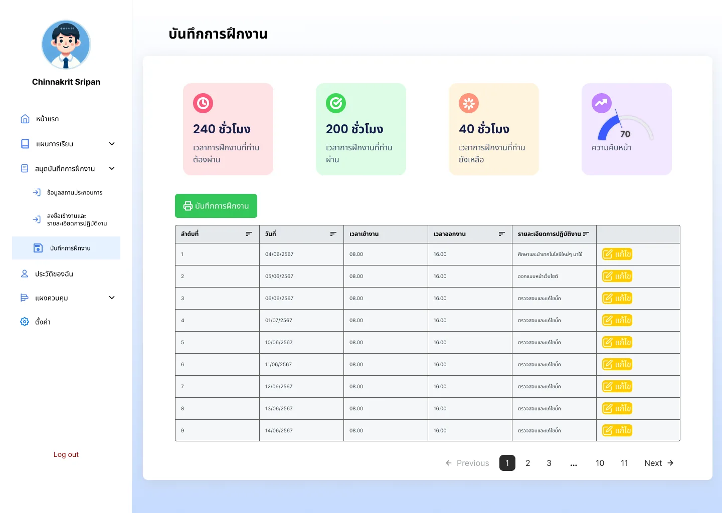722x513 pixels.
Task: Jump to page 11 in pagination
Action: 624,463
